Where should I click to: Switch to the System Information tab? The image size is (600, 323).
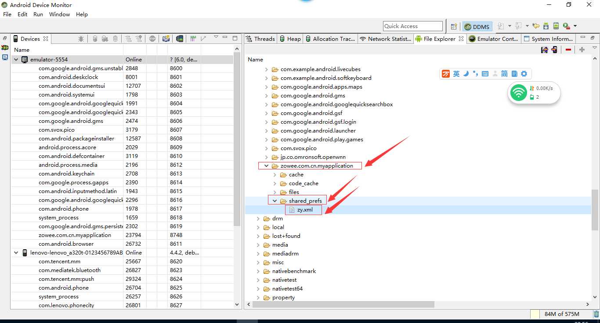(x=549, y=39)
